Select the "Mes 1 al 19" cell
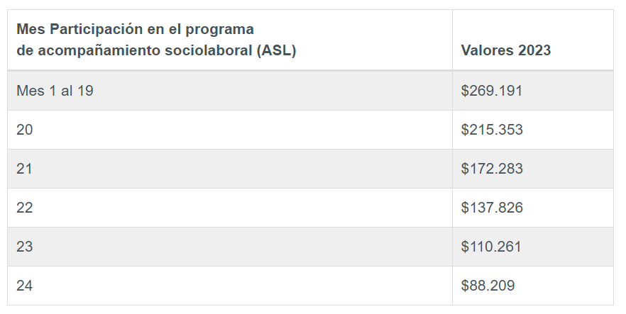 [x=55, y=91]
